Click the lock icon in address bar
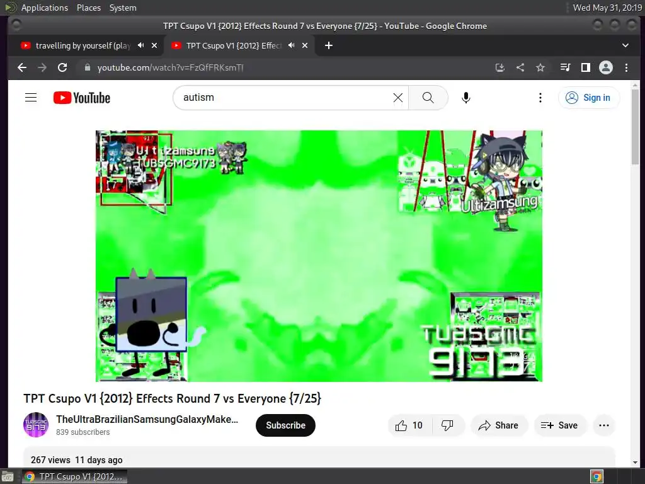The height and width of the screenshot is (484, 645). pyautogui.click(x=87, y=67)
